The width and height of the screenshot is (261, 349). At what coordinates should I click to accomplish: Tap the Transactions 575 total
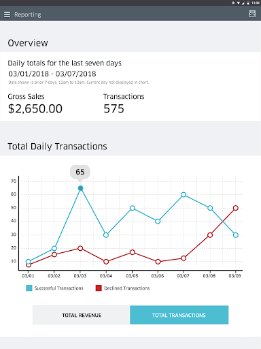[114, 108]
